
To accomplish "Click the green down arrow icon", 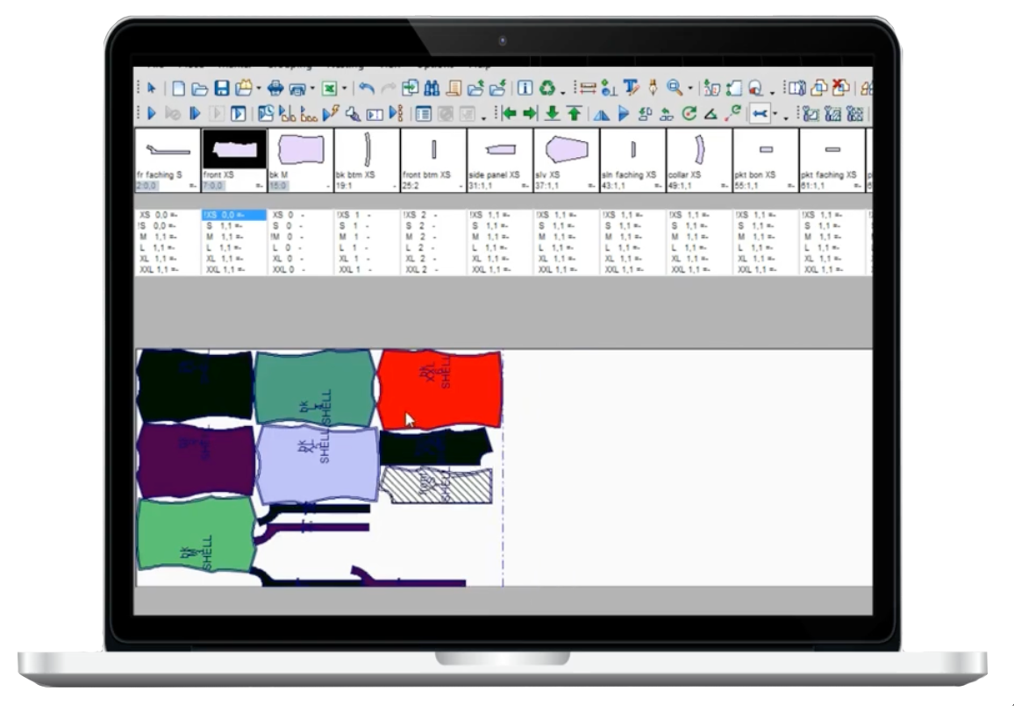I will tap(550, 115).
